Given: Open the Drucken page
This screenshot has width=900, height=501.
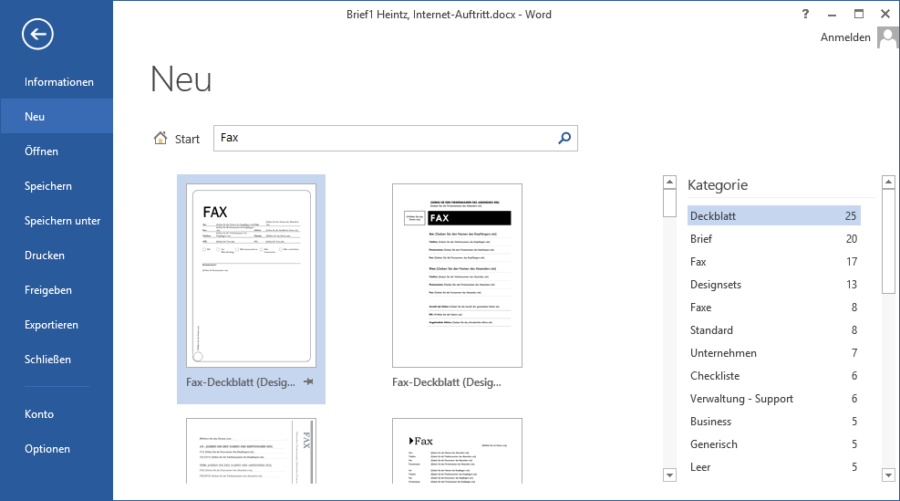Looking at the screenshot, I should [x=45, y=256].
